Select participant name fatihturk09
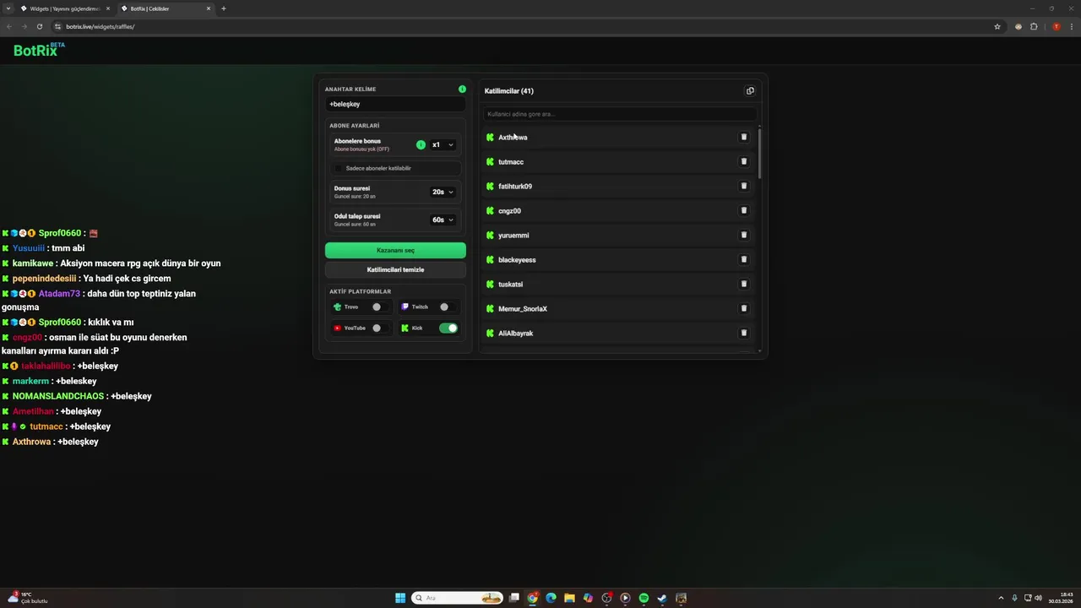Image resolution: width=1081 pixels, height=608 pixels. [x=515, y=186]
